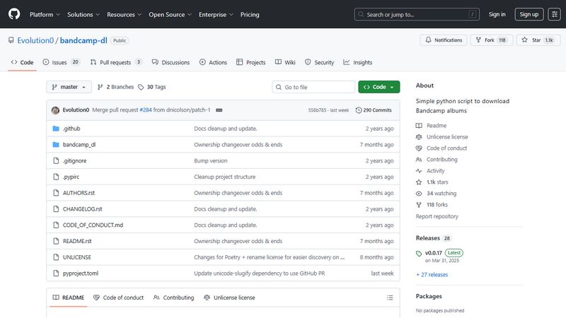
Task: Click the GitHub logo icon
Action: click(x=14, y=14)
